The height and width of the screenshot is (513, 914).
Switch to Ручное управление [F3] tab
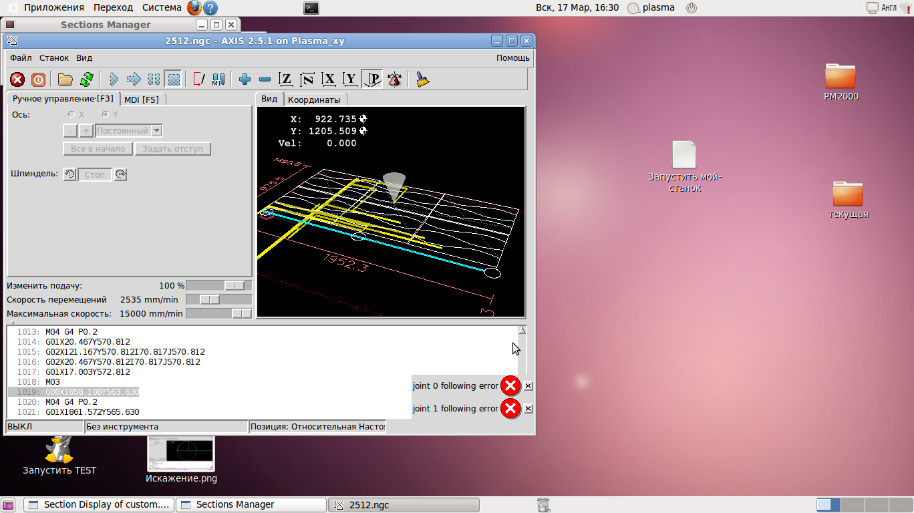pyautogui.click(x=63, y=99)
